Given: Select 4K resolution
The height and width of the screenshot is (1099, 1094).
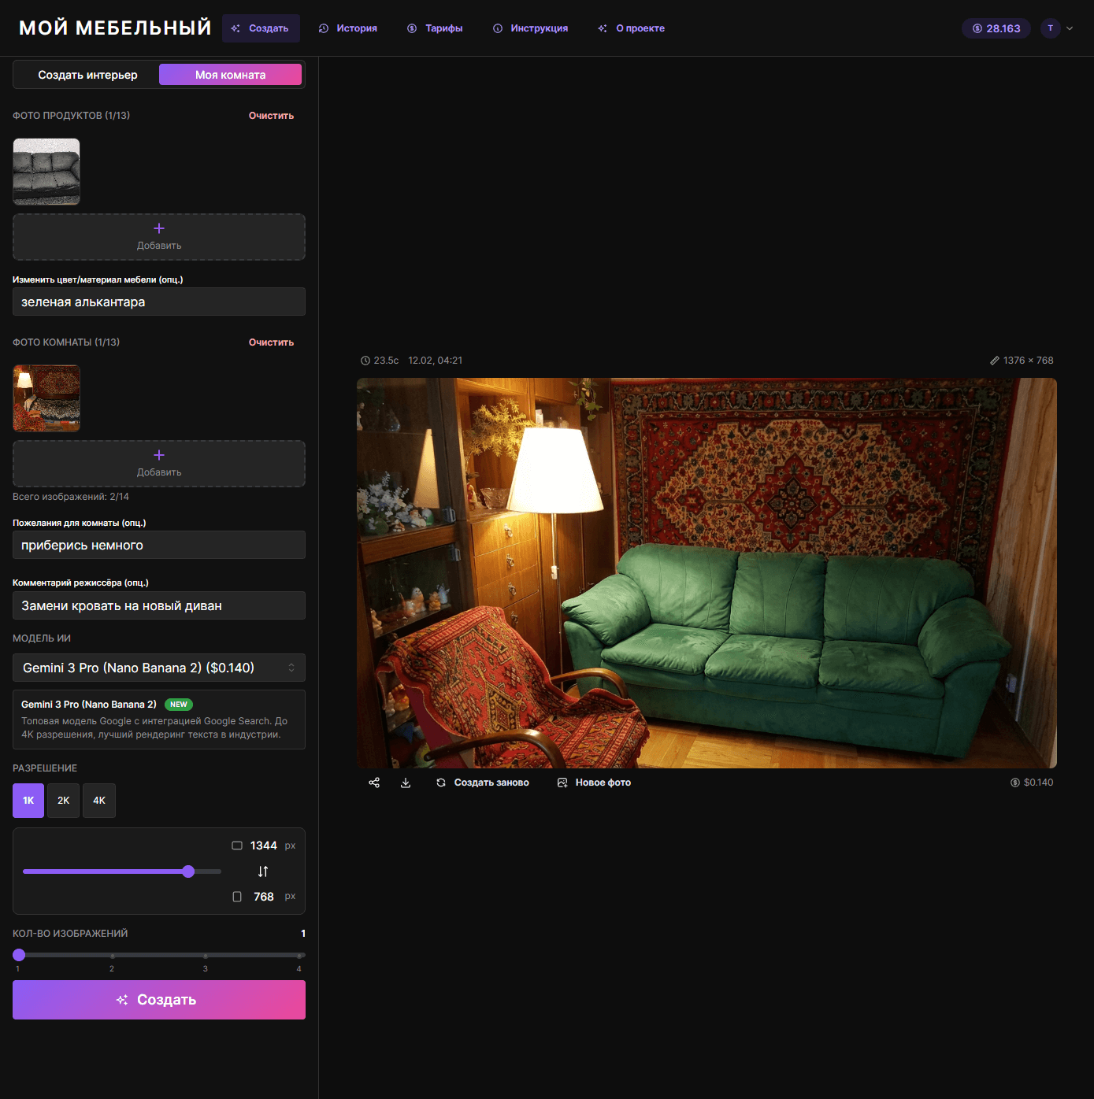Looking at the screenshot, I should point(99,801).
